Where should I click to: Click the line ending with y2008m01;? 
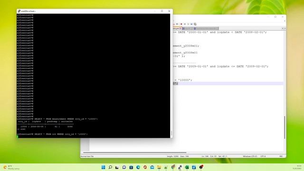tap(186, 46)
